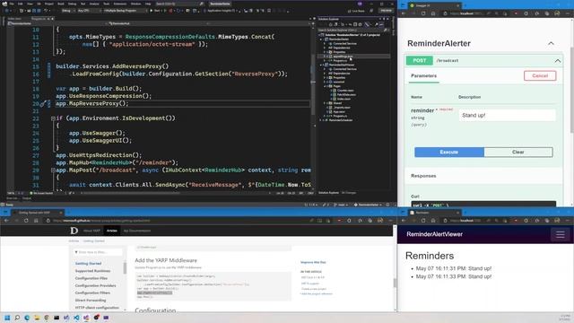Click the Solution Explorer tab at panel bottom
This screenshot has height=323, width=574.
click(x=328, y=193)
